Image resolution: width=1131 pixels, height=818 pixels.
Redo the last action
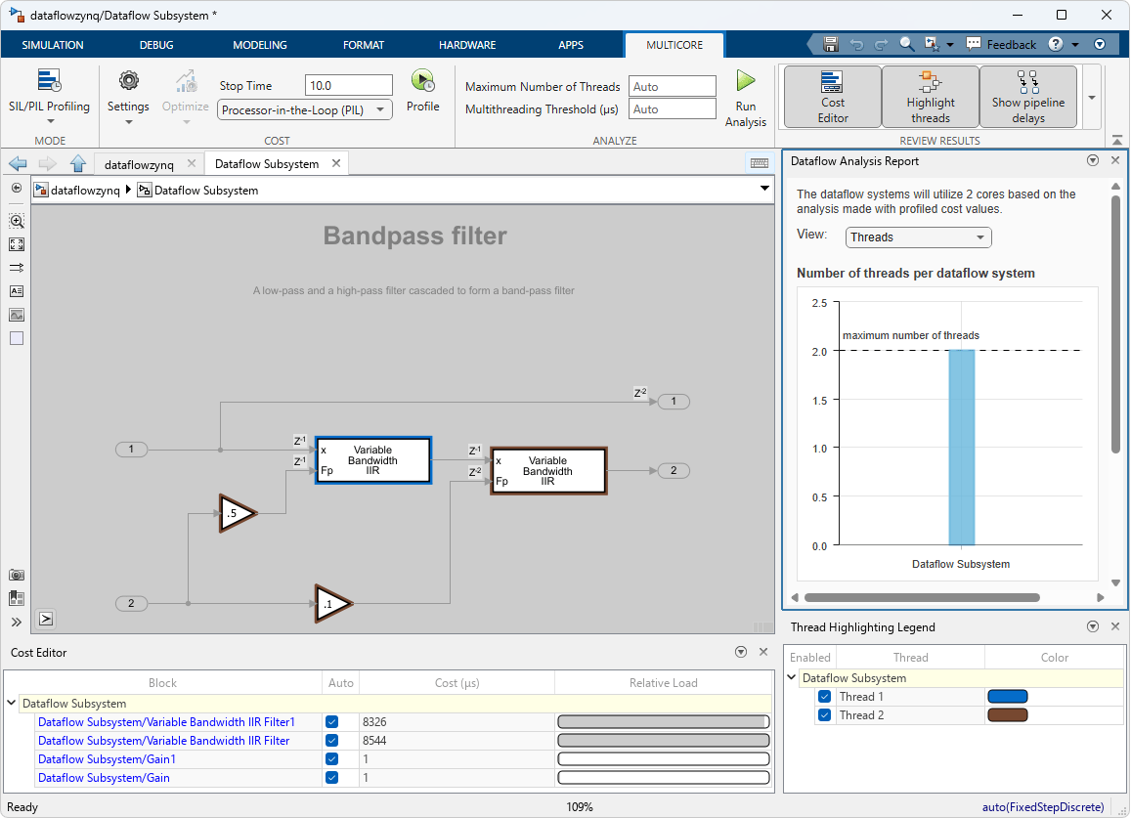click(x=881, y=45)
